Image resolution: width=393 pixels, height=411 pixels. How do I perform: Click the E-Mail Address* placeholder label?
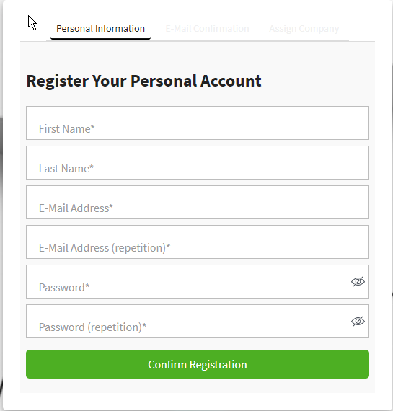click(76, 208)
